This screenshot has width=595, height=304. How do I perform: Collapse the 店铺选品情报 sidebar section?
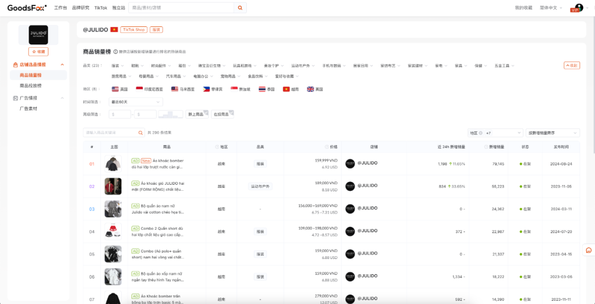62,65
